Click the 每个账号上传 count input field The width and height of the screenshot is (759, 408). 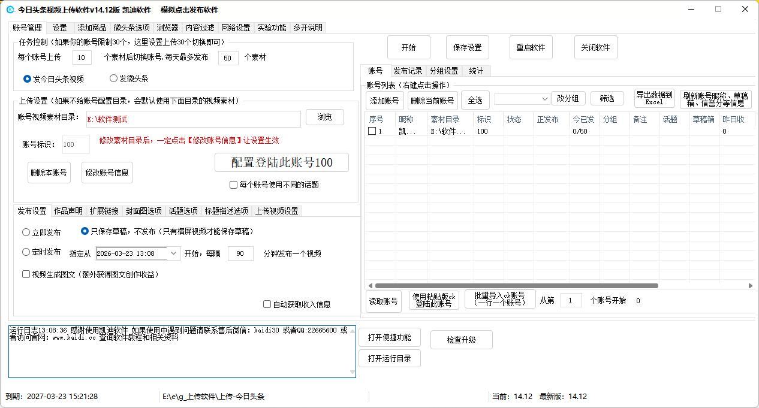(x=82, y=58)
